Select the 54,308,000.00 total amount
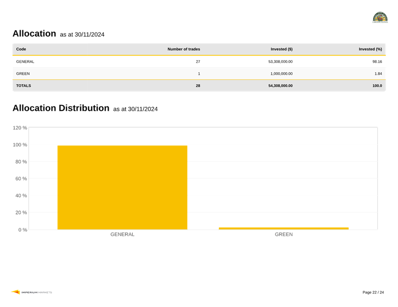The height and width of the screenshot is (307, 398). 280,86
